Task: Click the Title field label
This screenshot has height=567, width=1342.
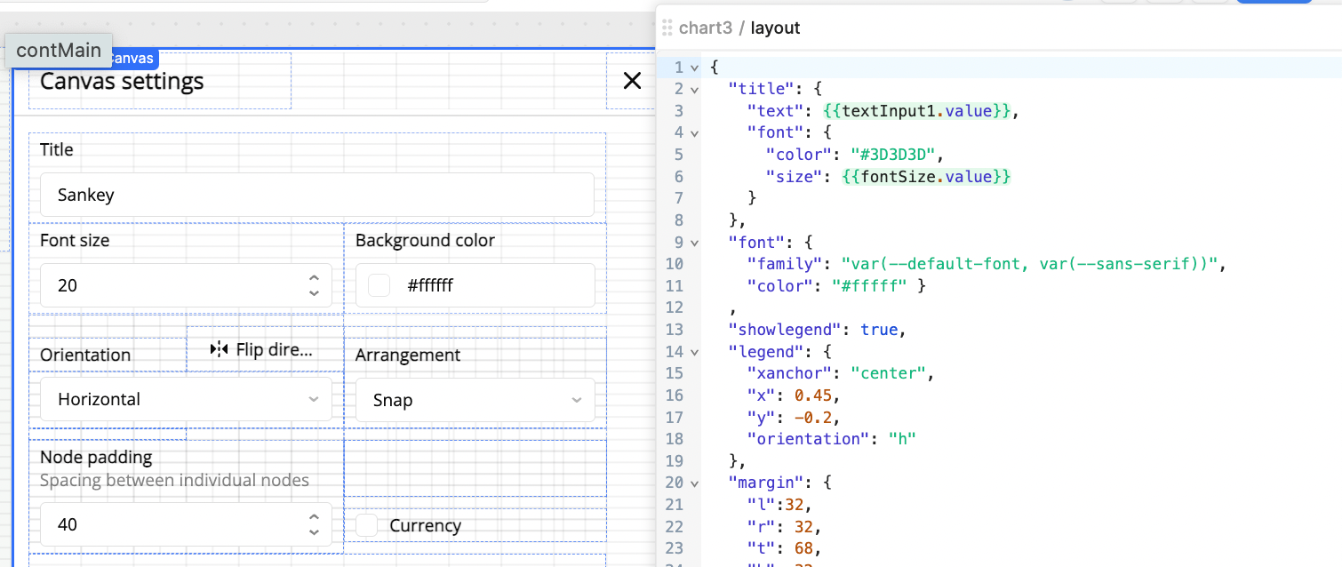Action: click(57, 149)
